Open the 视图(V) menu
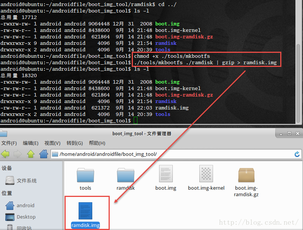The height and width of the screenshot is (230, 303). pos(52,143)
